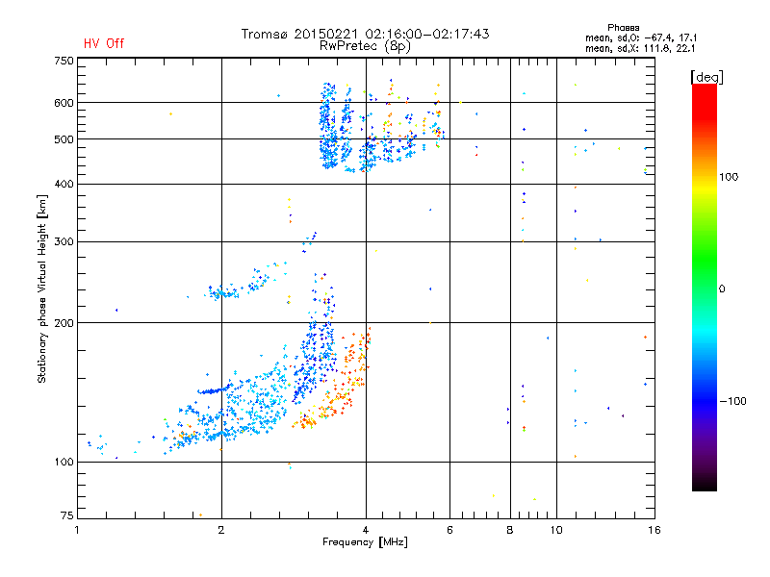Click the y-axis tick label '600'

[64, 103]
